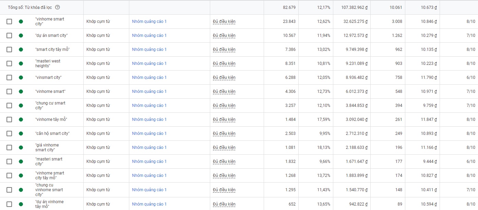Select the "vinhome tây mỗ" row checkbox

(x=9, y=120)
